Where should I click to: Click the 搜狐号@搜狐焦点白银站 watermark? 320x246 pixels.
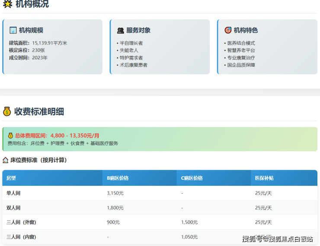(277, 239)
